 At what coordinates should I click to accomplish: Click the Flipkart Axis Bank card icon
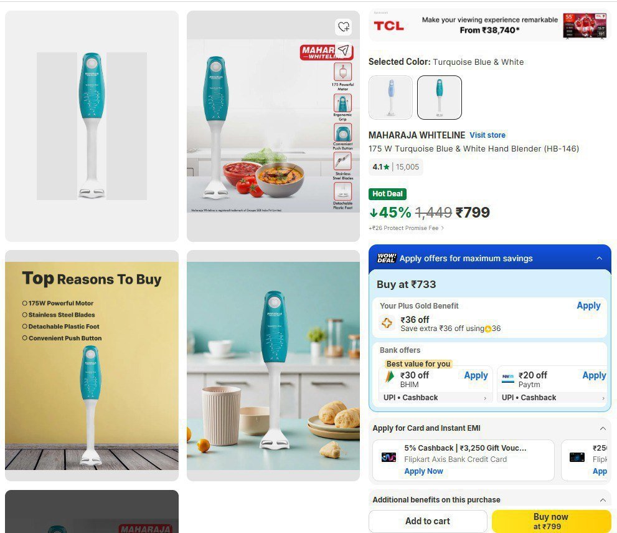pyautogui.click(x=389, y=457)
